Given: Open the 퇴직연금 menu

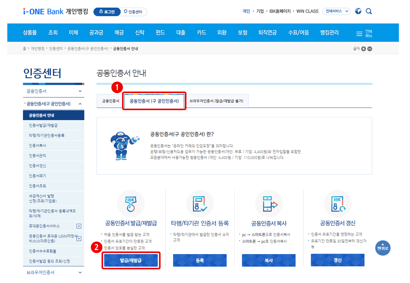Looking at the screenshot, I should coord(267,33).
